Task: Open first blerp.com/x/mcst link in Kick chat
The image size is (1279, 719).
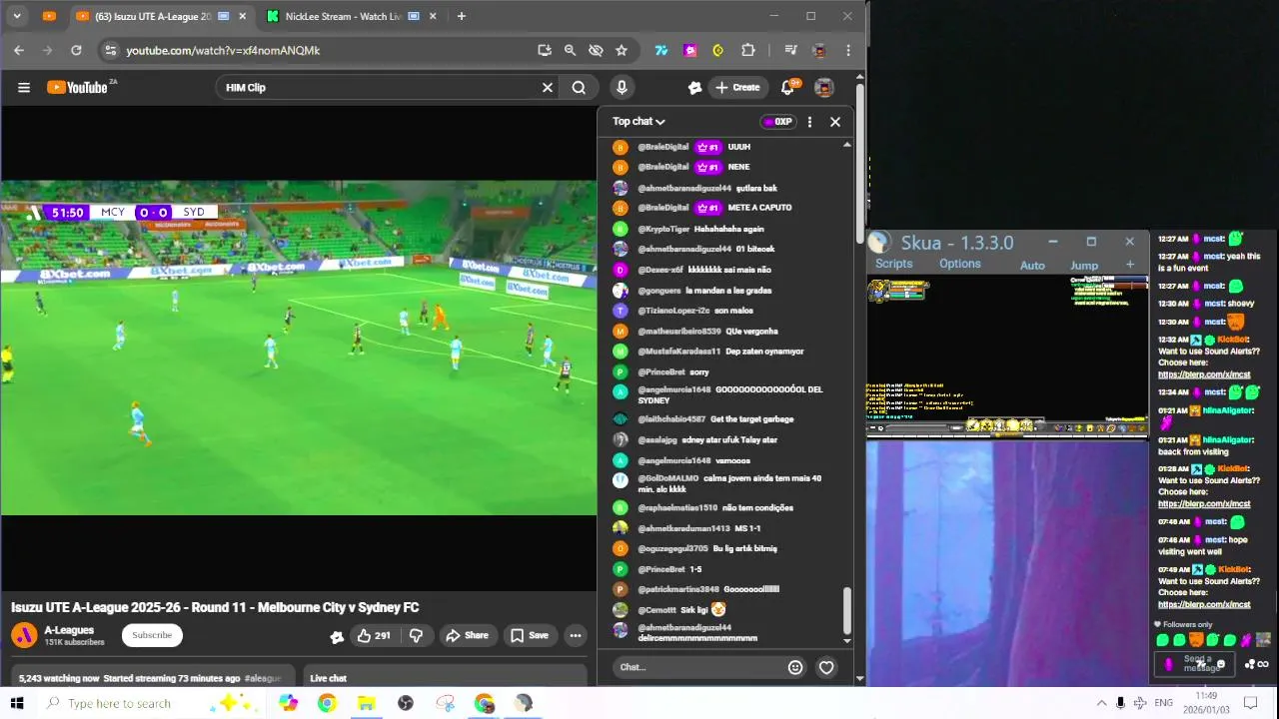Action: [1204, 374]
